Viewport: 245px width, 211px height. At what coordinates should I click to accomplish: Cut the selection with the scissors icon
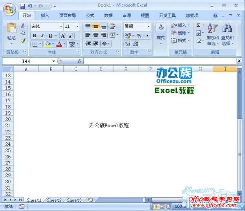pos(23,25)
